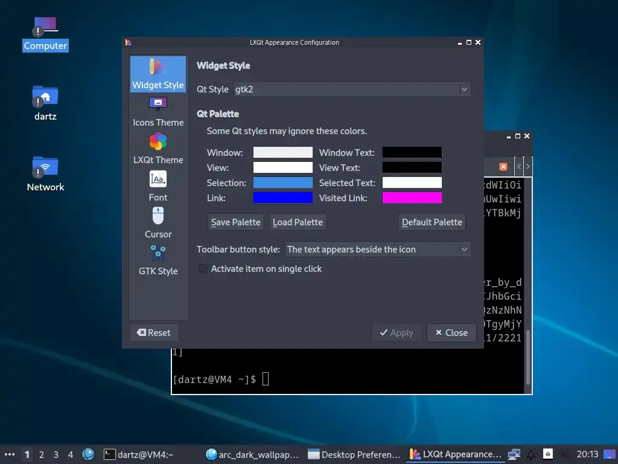The image size is (618, 464).
Task: Open the GTK Style section
Action: pos(158,260)
